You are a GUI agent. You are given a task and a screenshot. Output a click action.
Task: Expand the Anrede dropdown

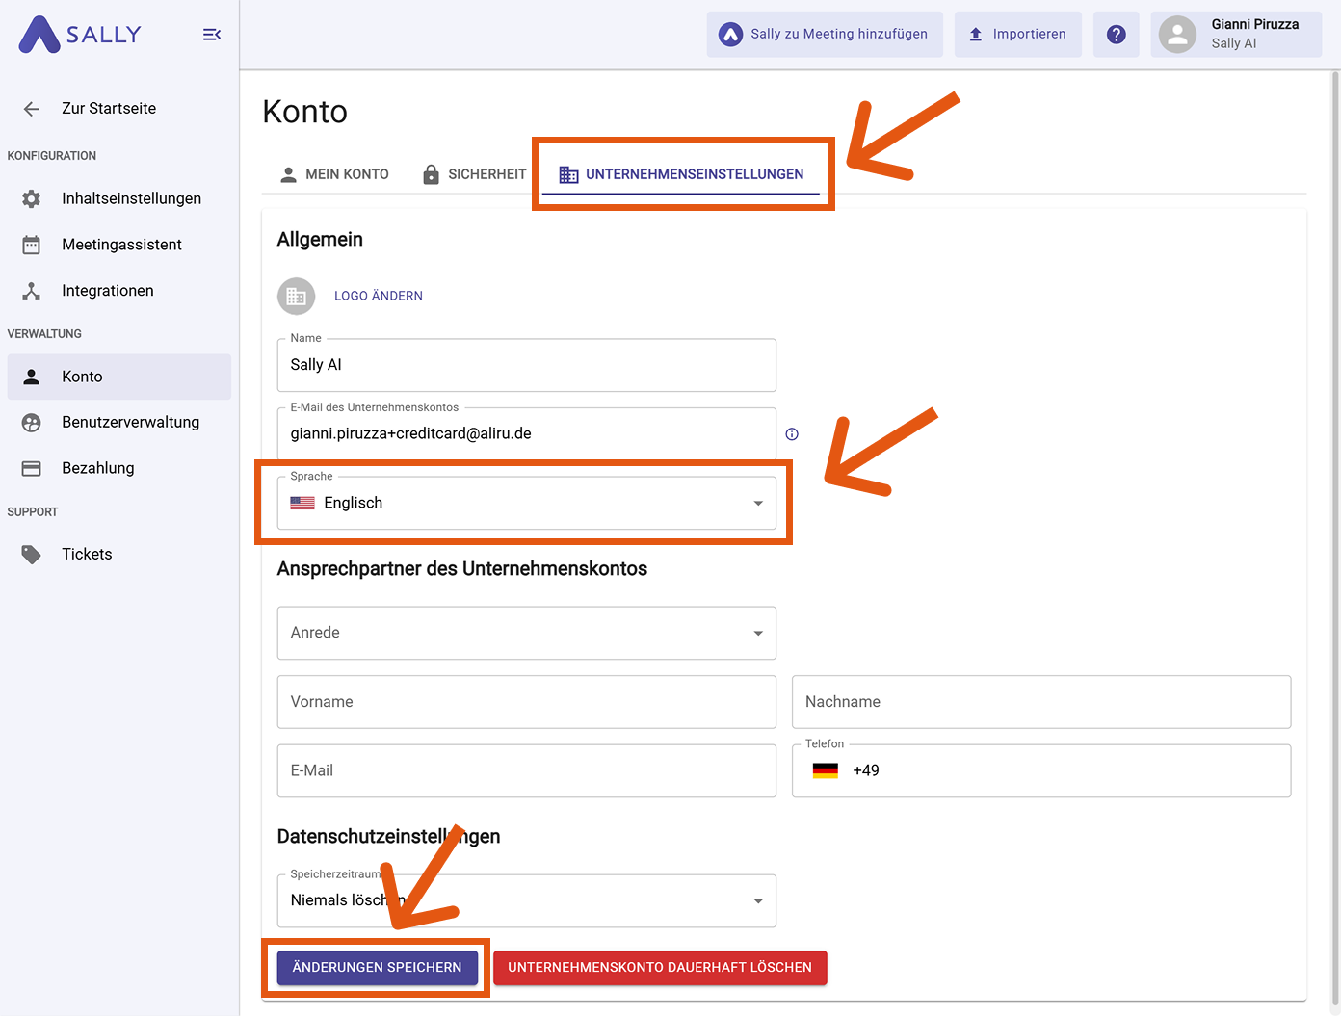click(x=527, y=633)
